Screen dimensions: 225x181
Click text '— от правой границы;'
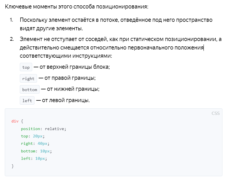67,78
